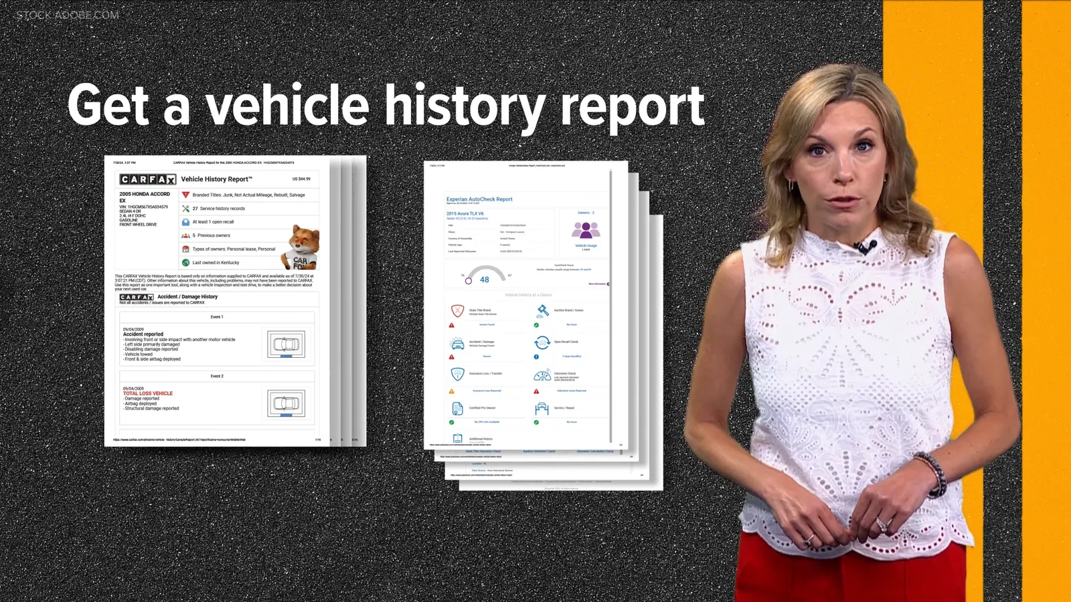
Task: Click the TOTAL LOSS VEHICLE red text
Action: [148, 393]
